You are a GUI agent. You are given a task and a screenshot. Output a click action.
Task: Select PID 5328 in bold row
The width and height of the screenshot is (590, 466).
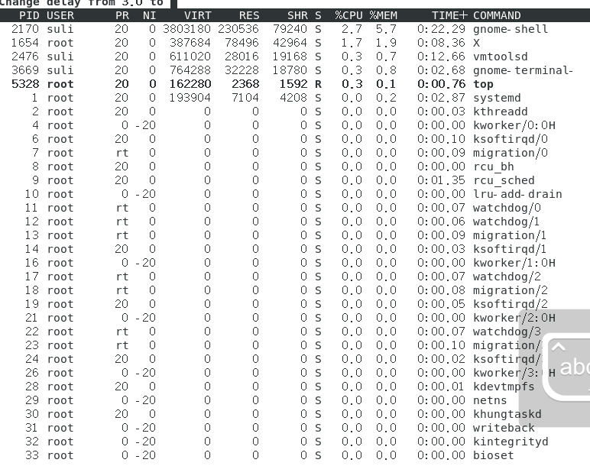(25, 84)
